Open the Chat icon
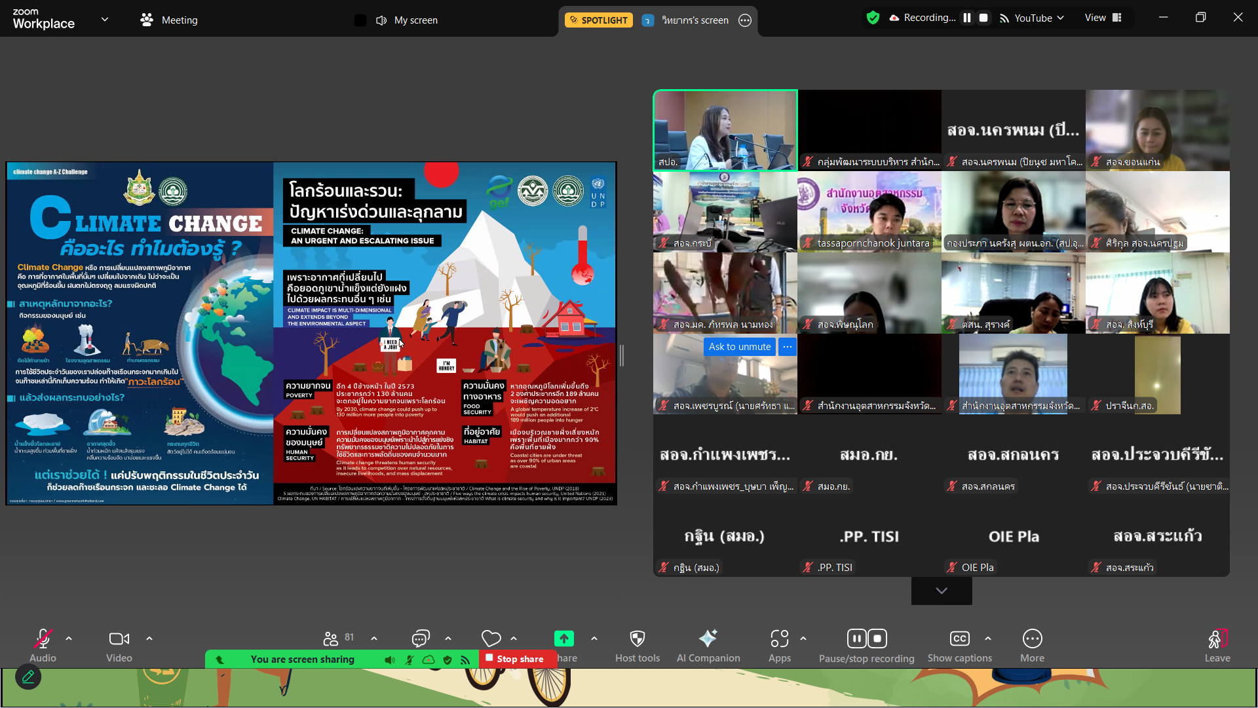The height and width of the screenshot is (708, 1258). tap(420, 639)
